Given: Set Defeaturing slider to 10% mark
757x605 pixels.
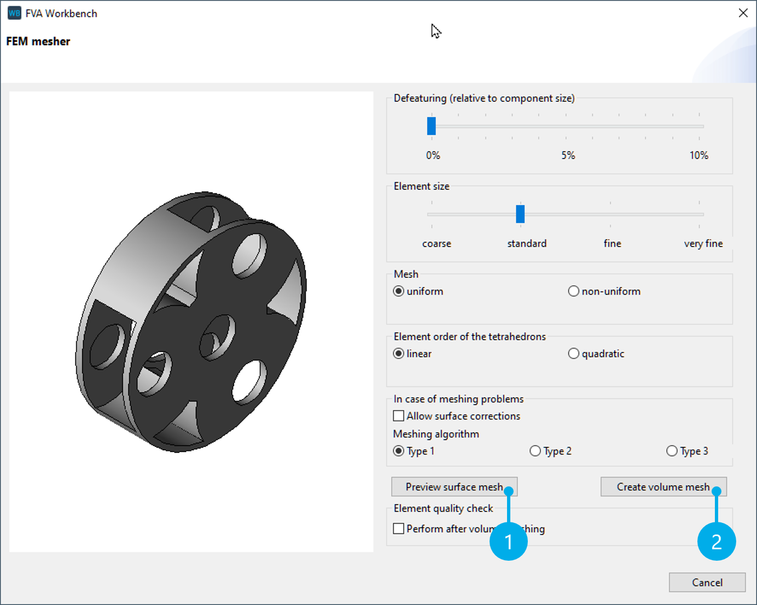Looking at the screenshot, I should tap(699, 126).
